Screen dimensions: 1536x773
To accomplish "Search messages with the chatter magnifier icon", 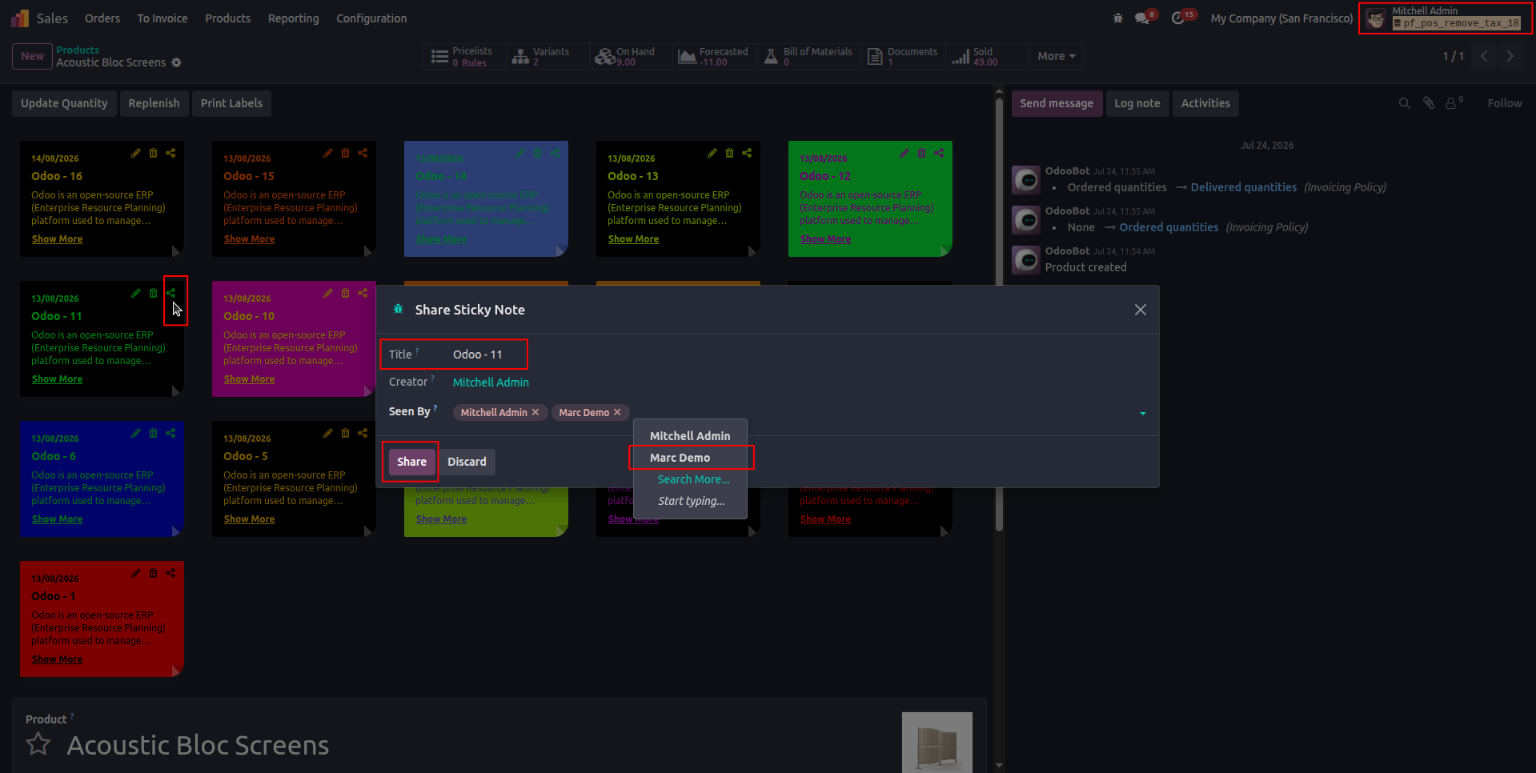I will point(1404,103).
